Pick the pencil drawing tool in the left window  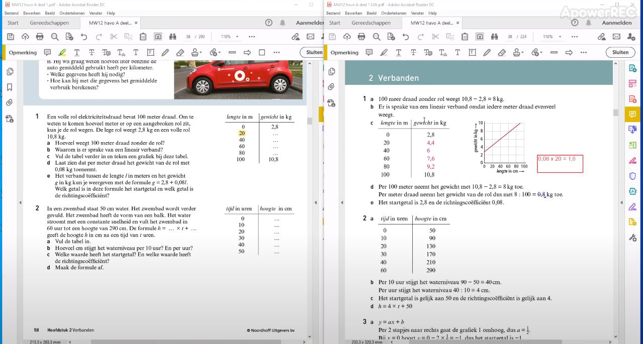click(165, 52)
